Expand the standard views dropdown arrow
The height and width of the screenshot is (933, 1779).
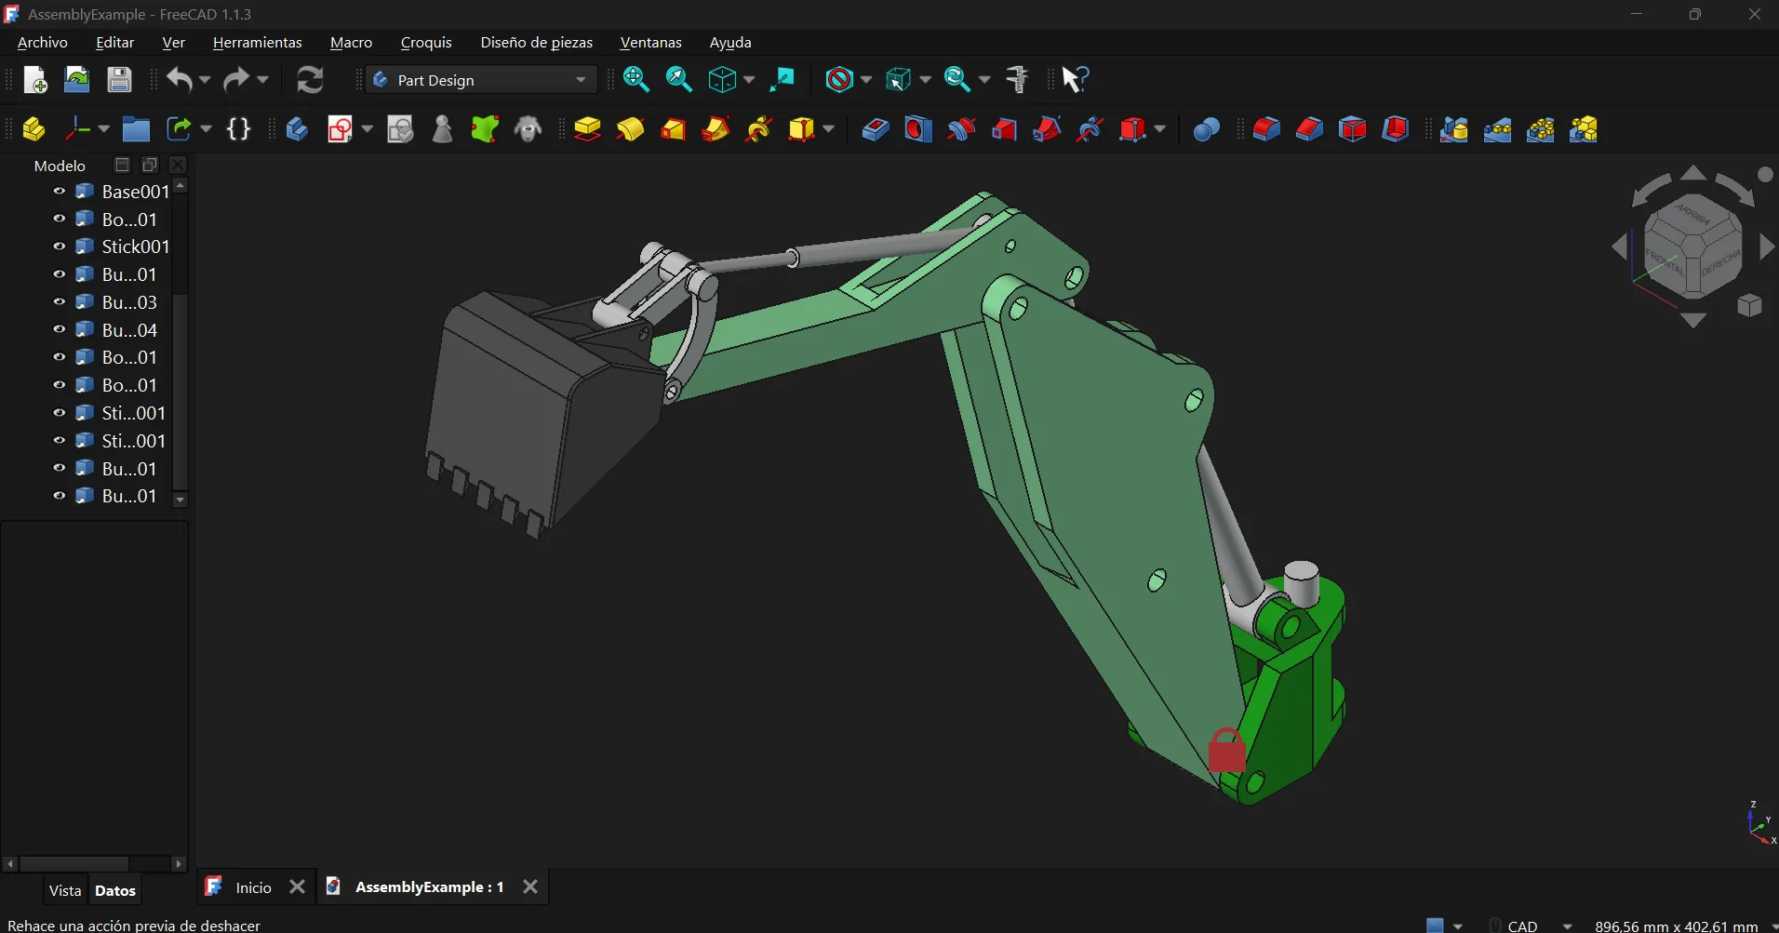(x=749, y=80)
